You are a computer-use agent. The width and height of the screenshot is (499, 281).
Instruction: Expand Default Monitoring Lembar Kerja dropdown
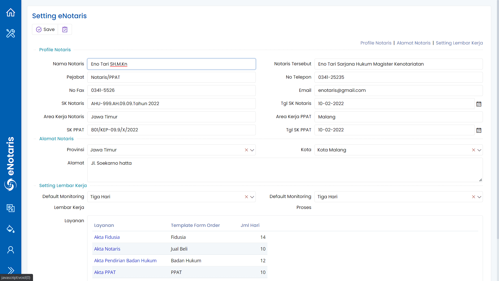pyautogui.click(x=252, y=197)
